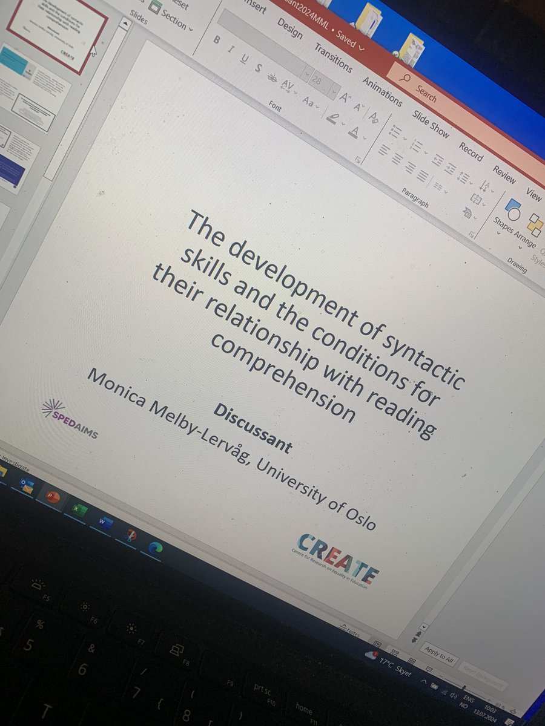Screen dimensions: 545x726
Task: Center the text
Action: tap(397, 159)
